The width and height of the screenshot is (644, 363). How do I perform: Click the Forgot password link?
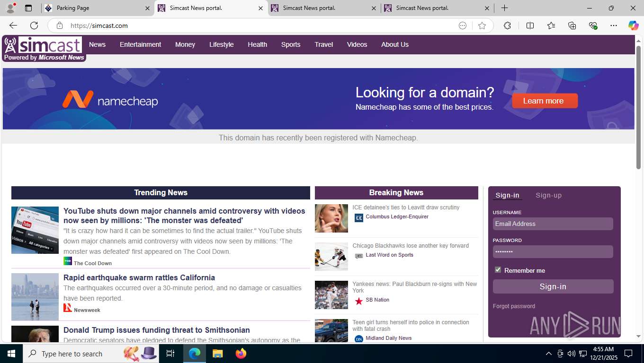514,306
